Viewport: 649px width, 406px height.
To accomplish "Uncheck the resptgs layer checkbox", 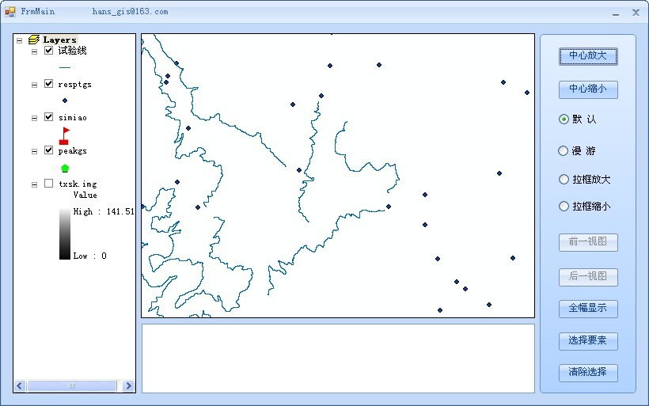I will pyautogui.click(x=48, y=84).
